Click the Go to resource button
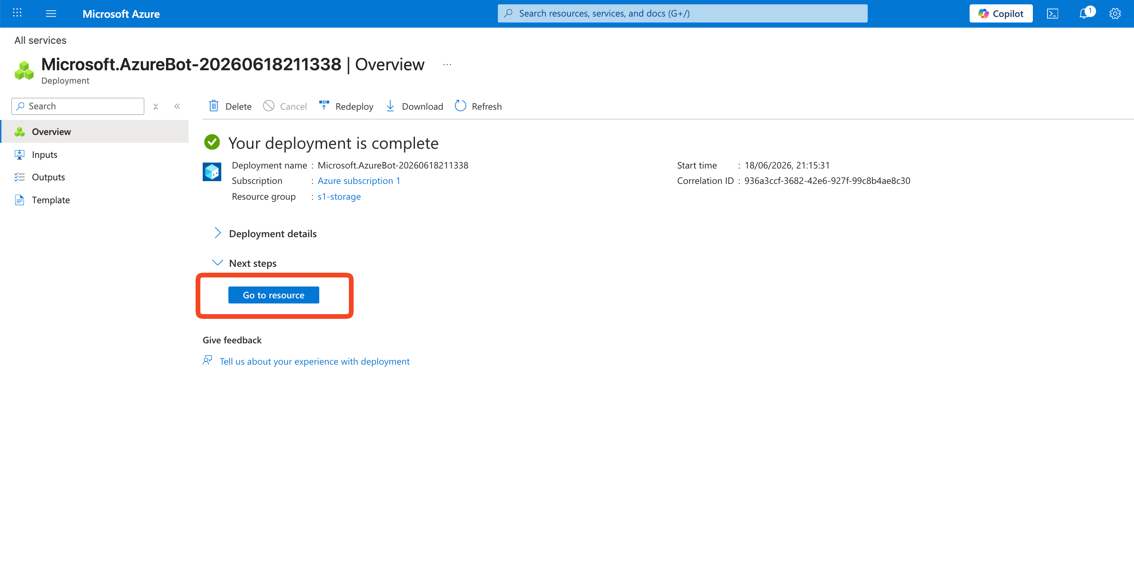The height and width of the screenshot is (588, 1134). (x=273, y=295)
